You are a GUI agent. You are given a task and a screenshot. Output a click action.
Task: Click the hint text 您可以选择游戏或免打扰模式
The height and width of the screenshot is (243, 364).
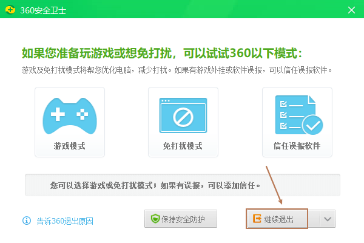click(x=101, y=185)
